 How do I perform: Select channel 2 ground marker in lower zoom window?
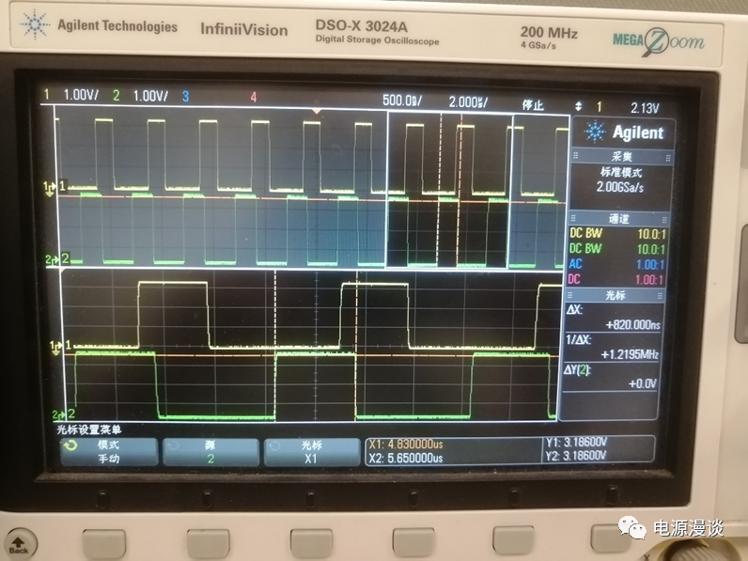coord(56,414)
